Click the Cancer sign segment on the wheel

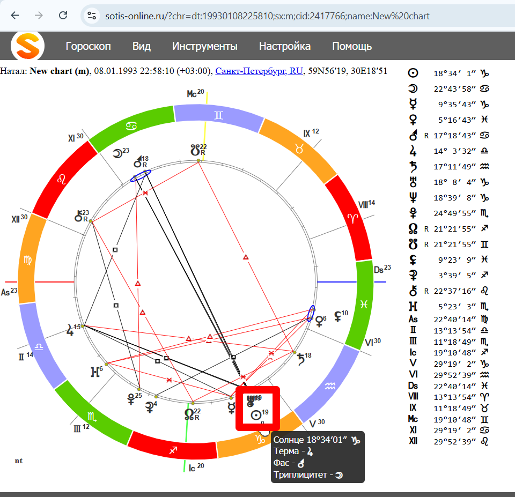(x=131, y=126)
